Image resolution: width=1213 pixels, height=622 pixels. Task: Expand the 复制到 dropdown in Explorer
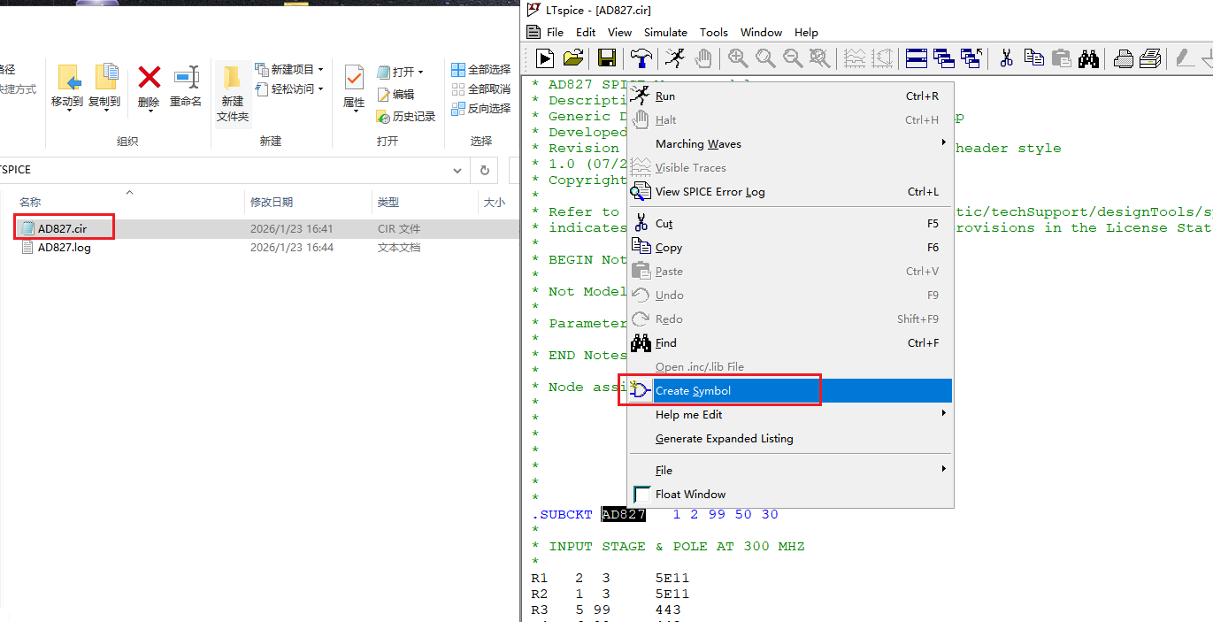coord(104,111)
